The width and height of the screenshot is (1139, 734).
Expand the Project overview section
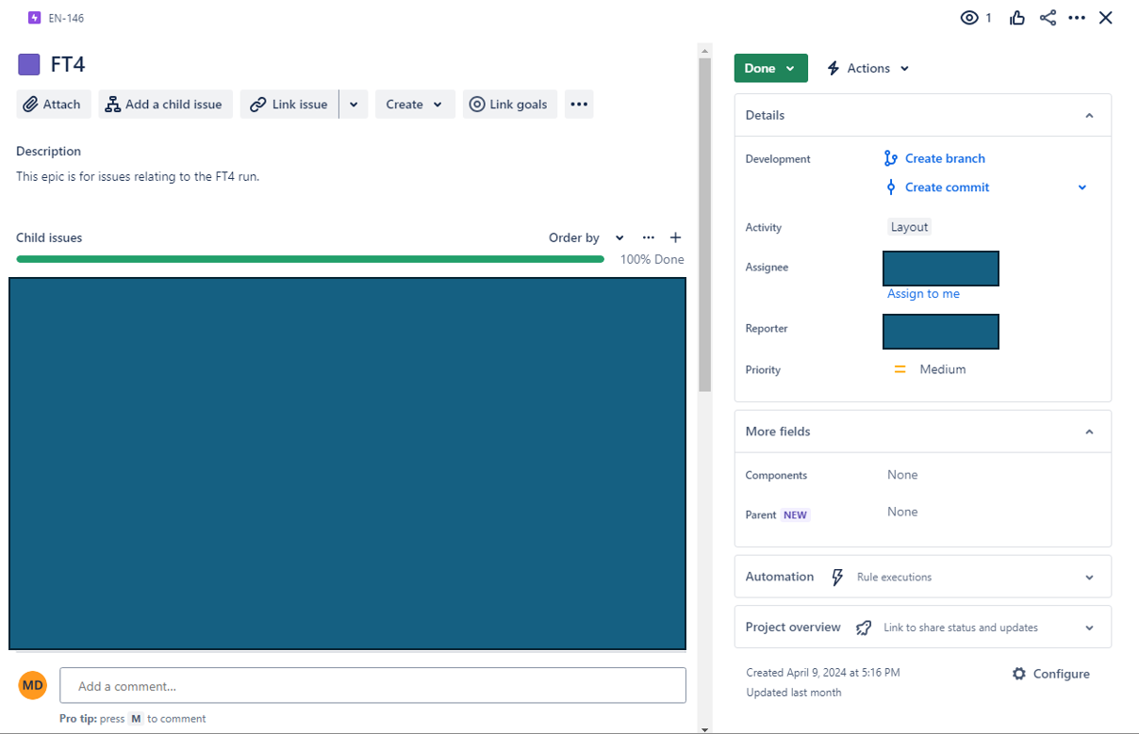point(1089,628)
